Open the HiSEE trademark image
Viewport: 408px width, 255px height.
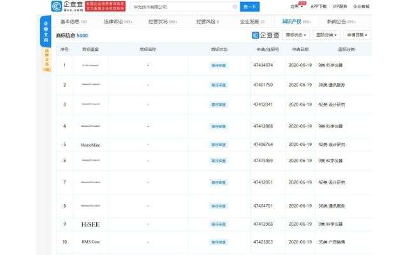coord(91,224)
